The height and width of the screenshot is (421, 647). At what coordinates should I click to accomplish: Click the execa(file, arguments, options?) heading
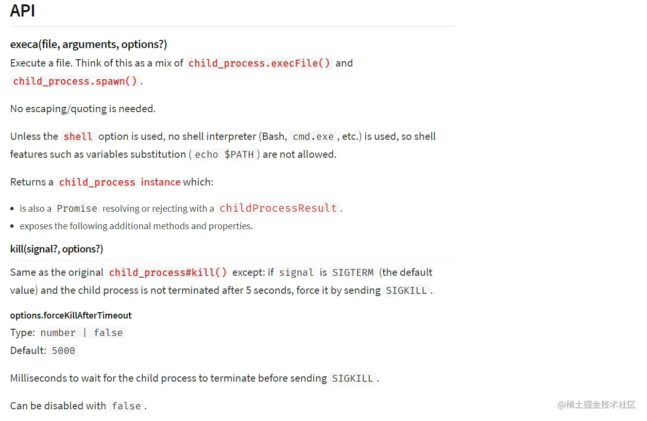tap(88, 45)
